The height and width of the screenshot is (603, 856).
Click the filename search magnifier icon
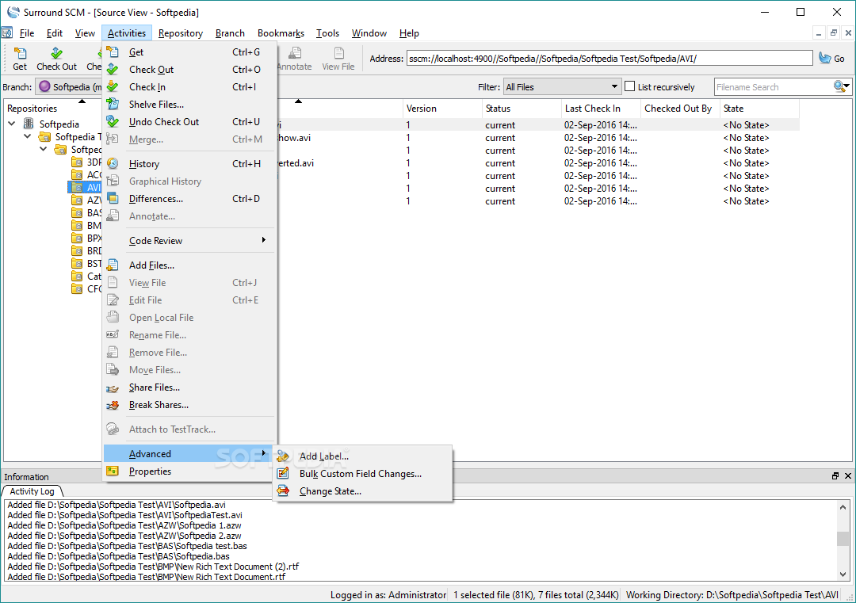(x=839, y=86)
